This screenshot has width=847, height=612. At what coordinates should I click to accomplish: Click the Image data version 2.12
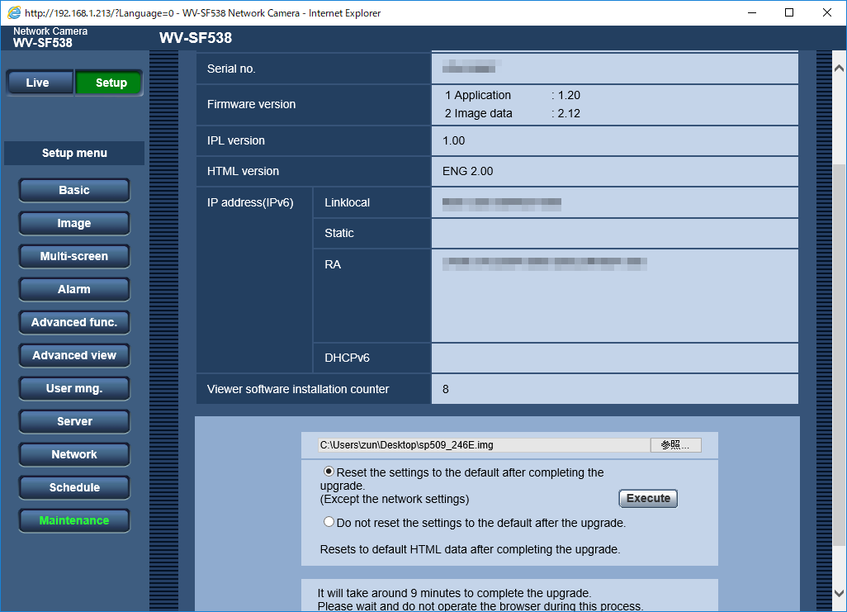pyautogui.click(x=569, y=113)
